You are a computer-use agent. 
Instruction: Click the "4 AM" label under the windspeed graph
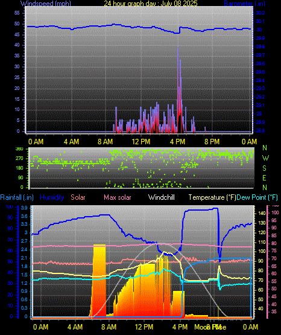click(72, 142)
